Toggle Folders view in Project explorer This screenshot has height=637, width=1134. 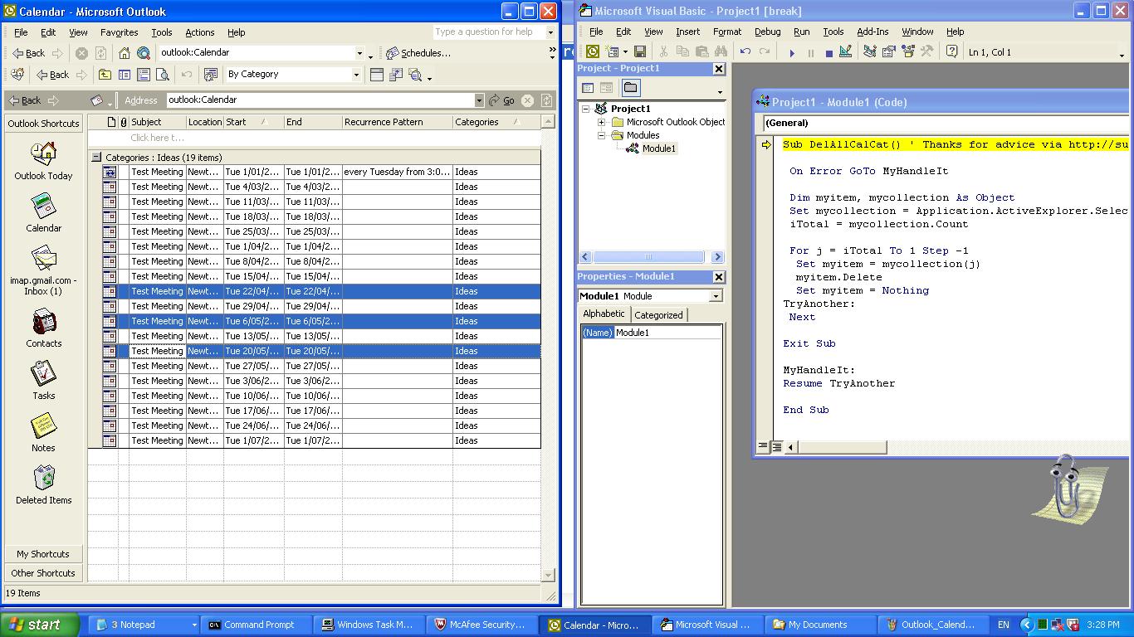coord(631,88)
